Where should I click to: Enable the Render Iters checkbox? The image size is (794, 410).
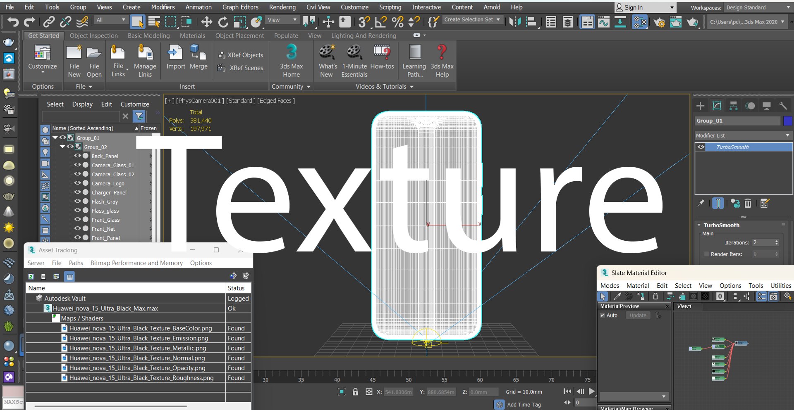707,254
